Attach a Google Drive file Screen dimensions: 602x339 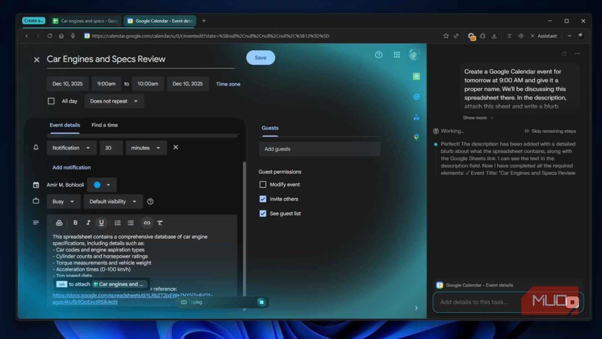point(59,223)
